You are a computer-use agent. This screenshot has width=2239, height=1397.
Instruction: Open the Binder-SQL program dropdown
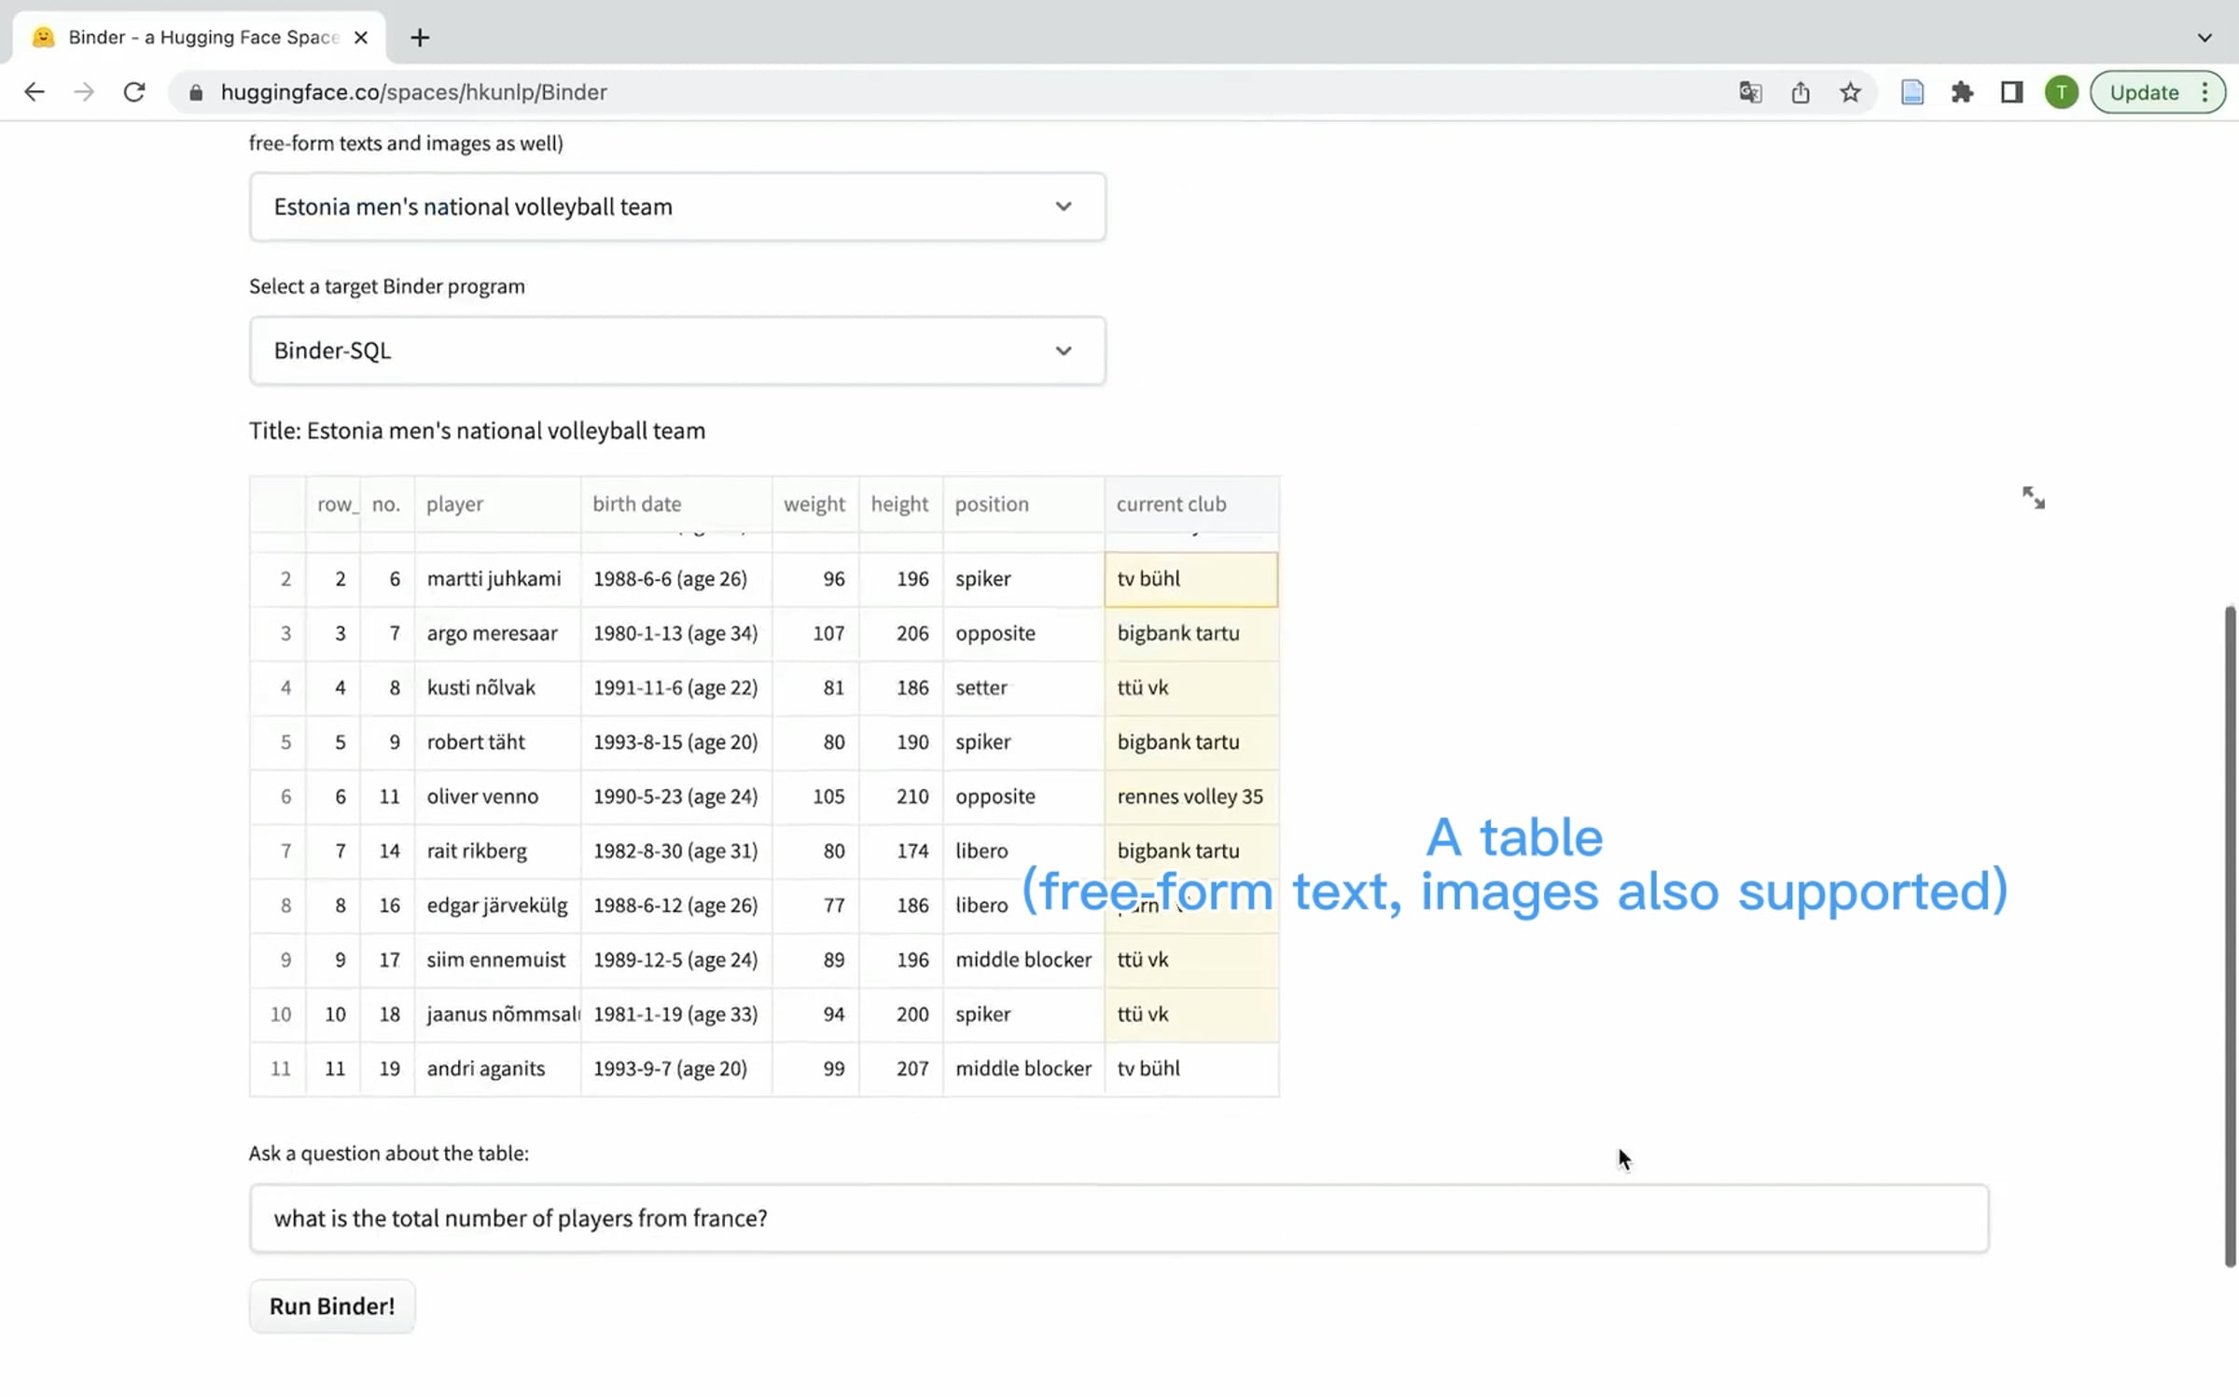[x=676, y=351]
